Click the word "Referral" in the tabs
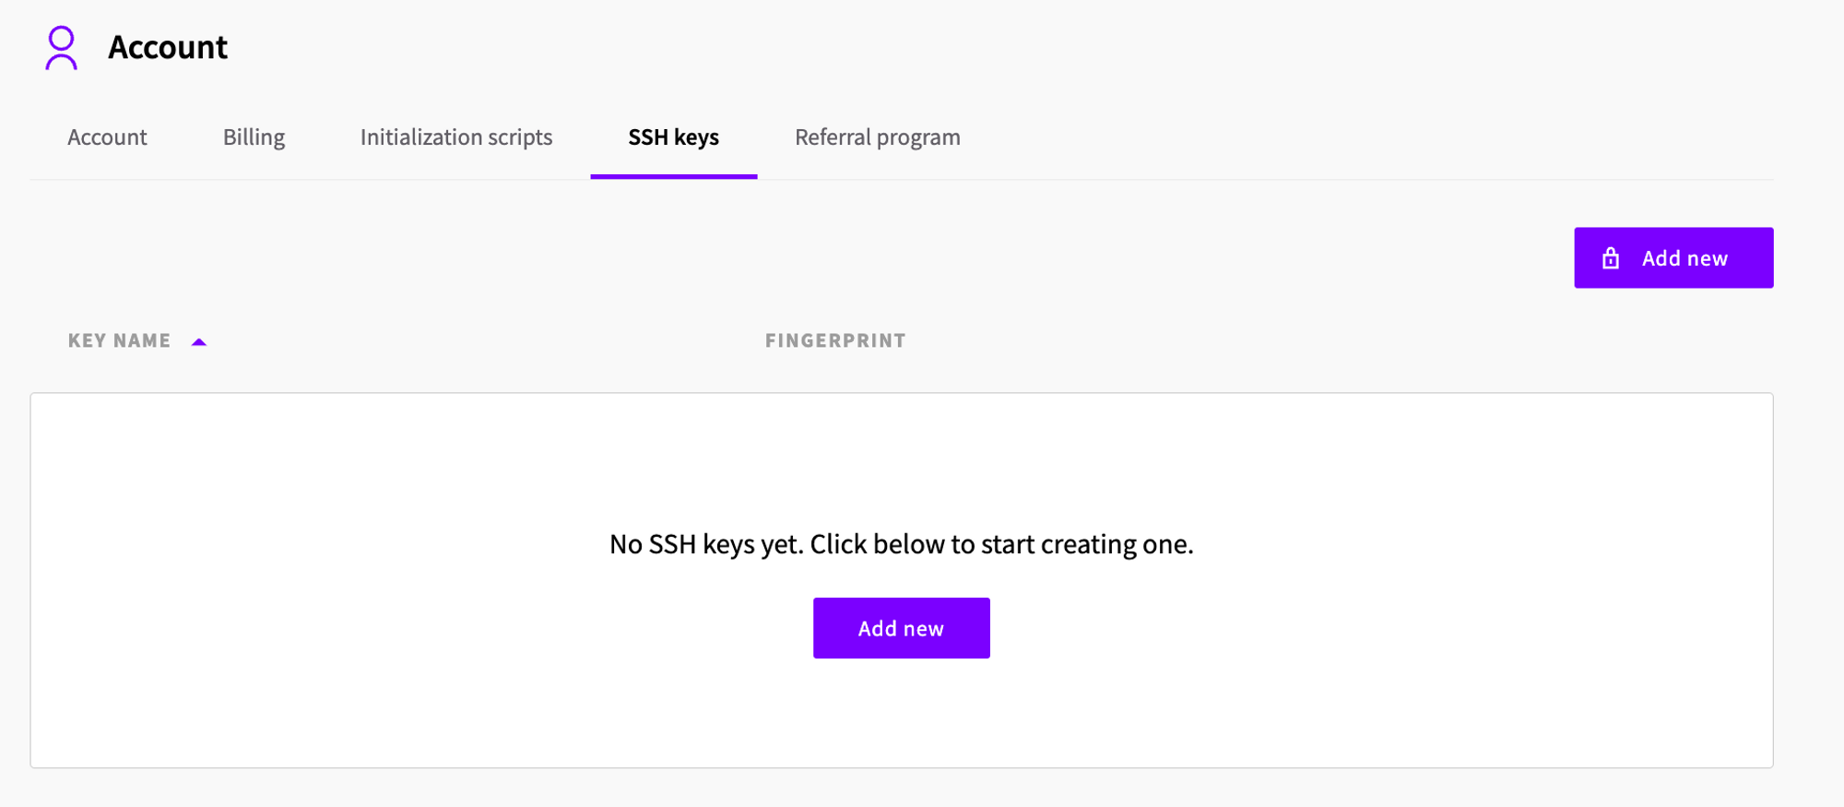The width and height of the screenshot is (1844, 807). click(x=833, y=137)
